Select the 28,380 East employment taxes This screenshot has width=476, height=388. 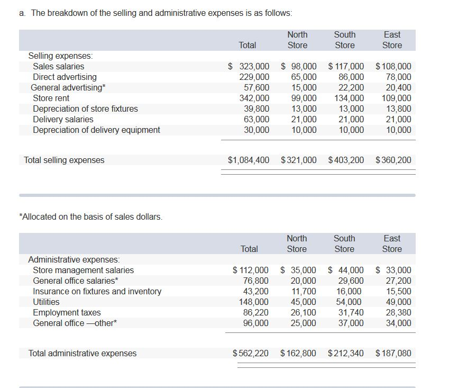(399, 313)
